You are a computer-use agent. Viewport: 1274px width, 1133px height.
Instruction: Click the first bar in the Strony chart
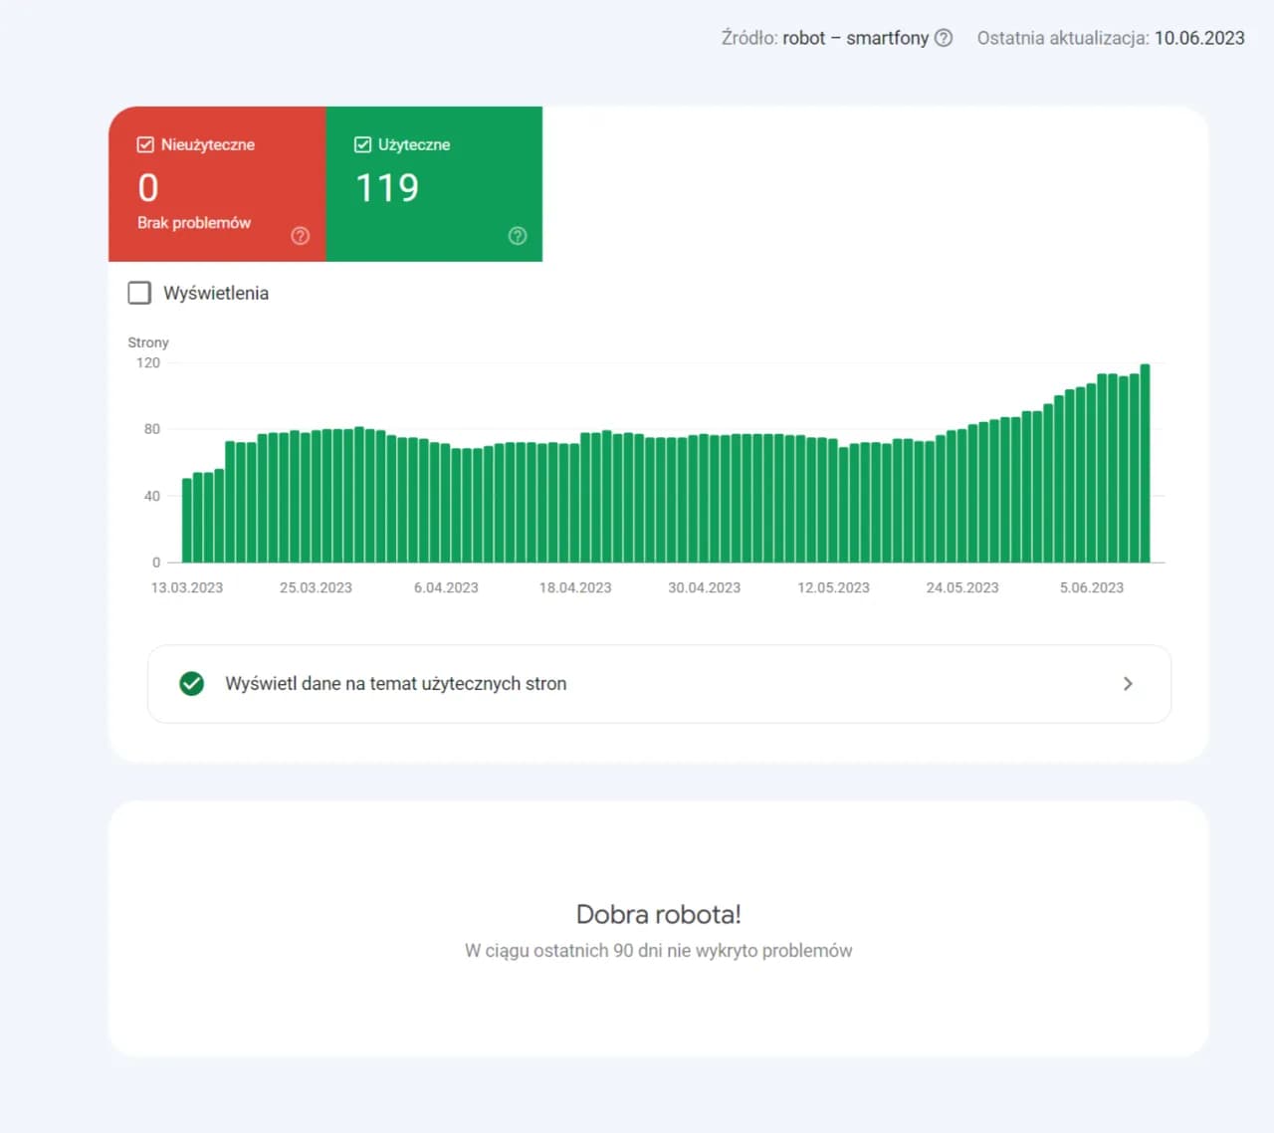coord(187,521)
